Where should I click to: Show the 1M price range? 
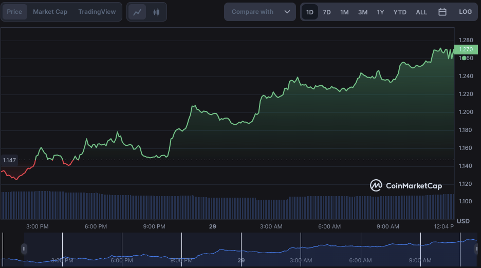coord(344,12)
